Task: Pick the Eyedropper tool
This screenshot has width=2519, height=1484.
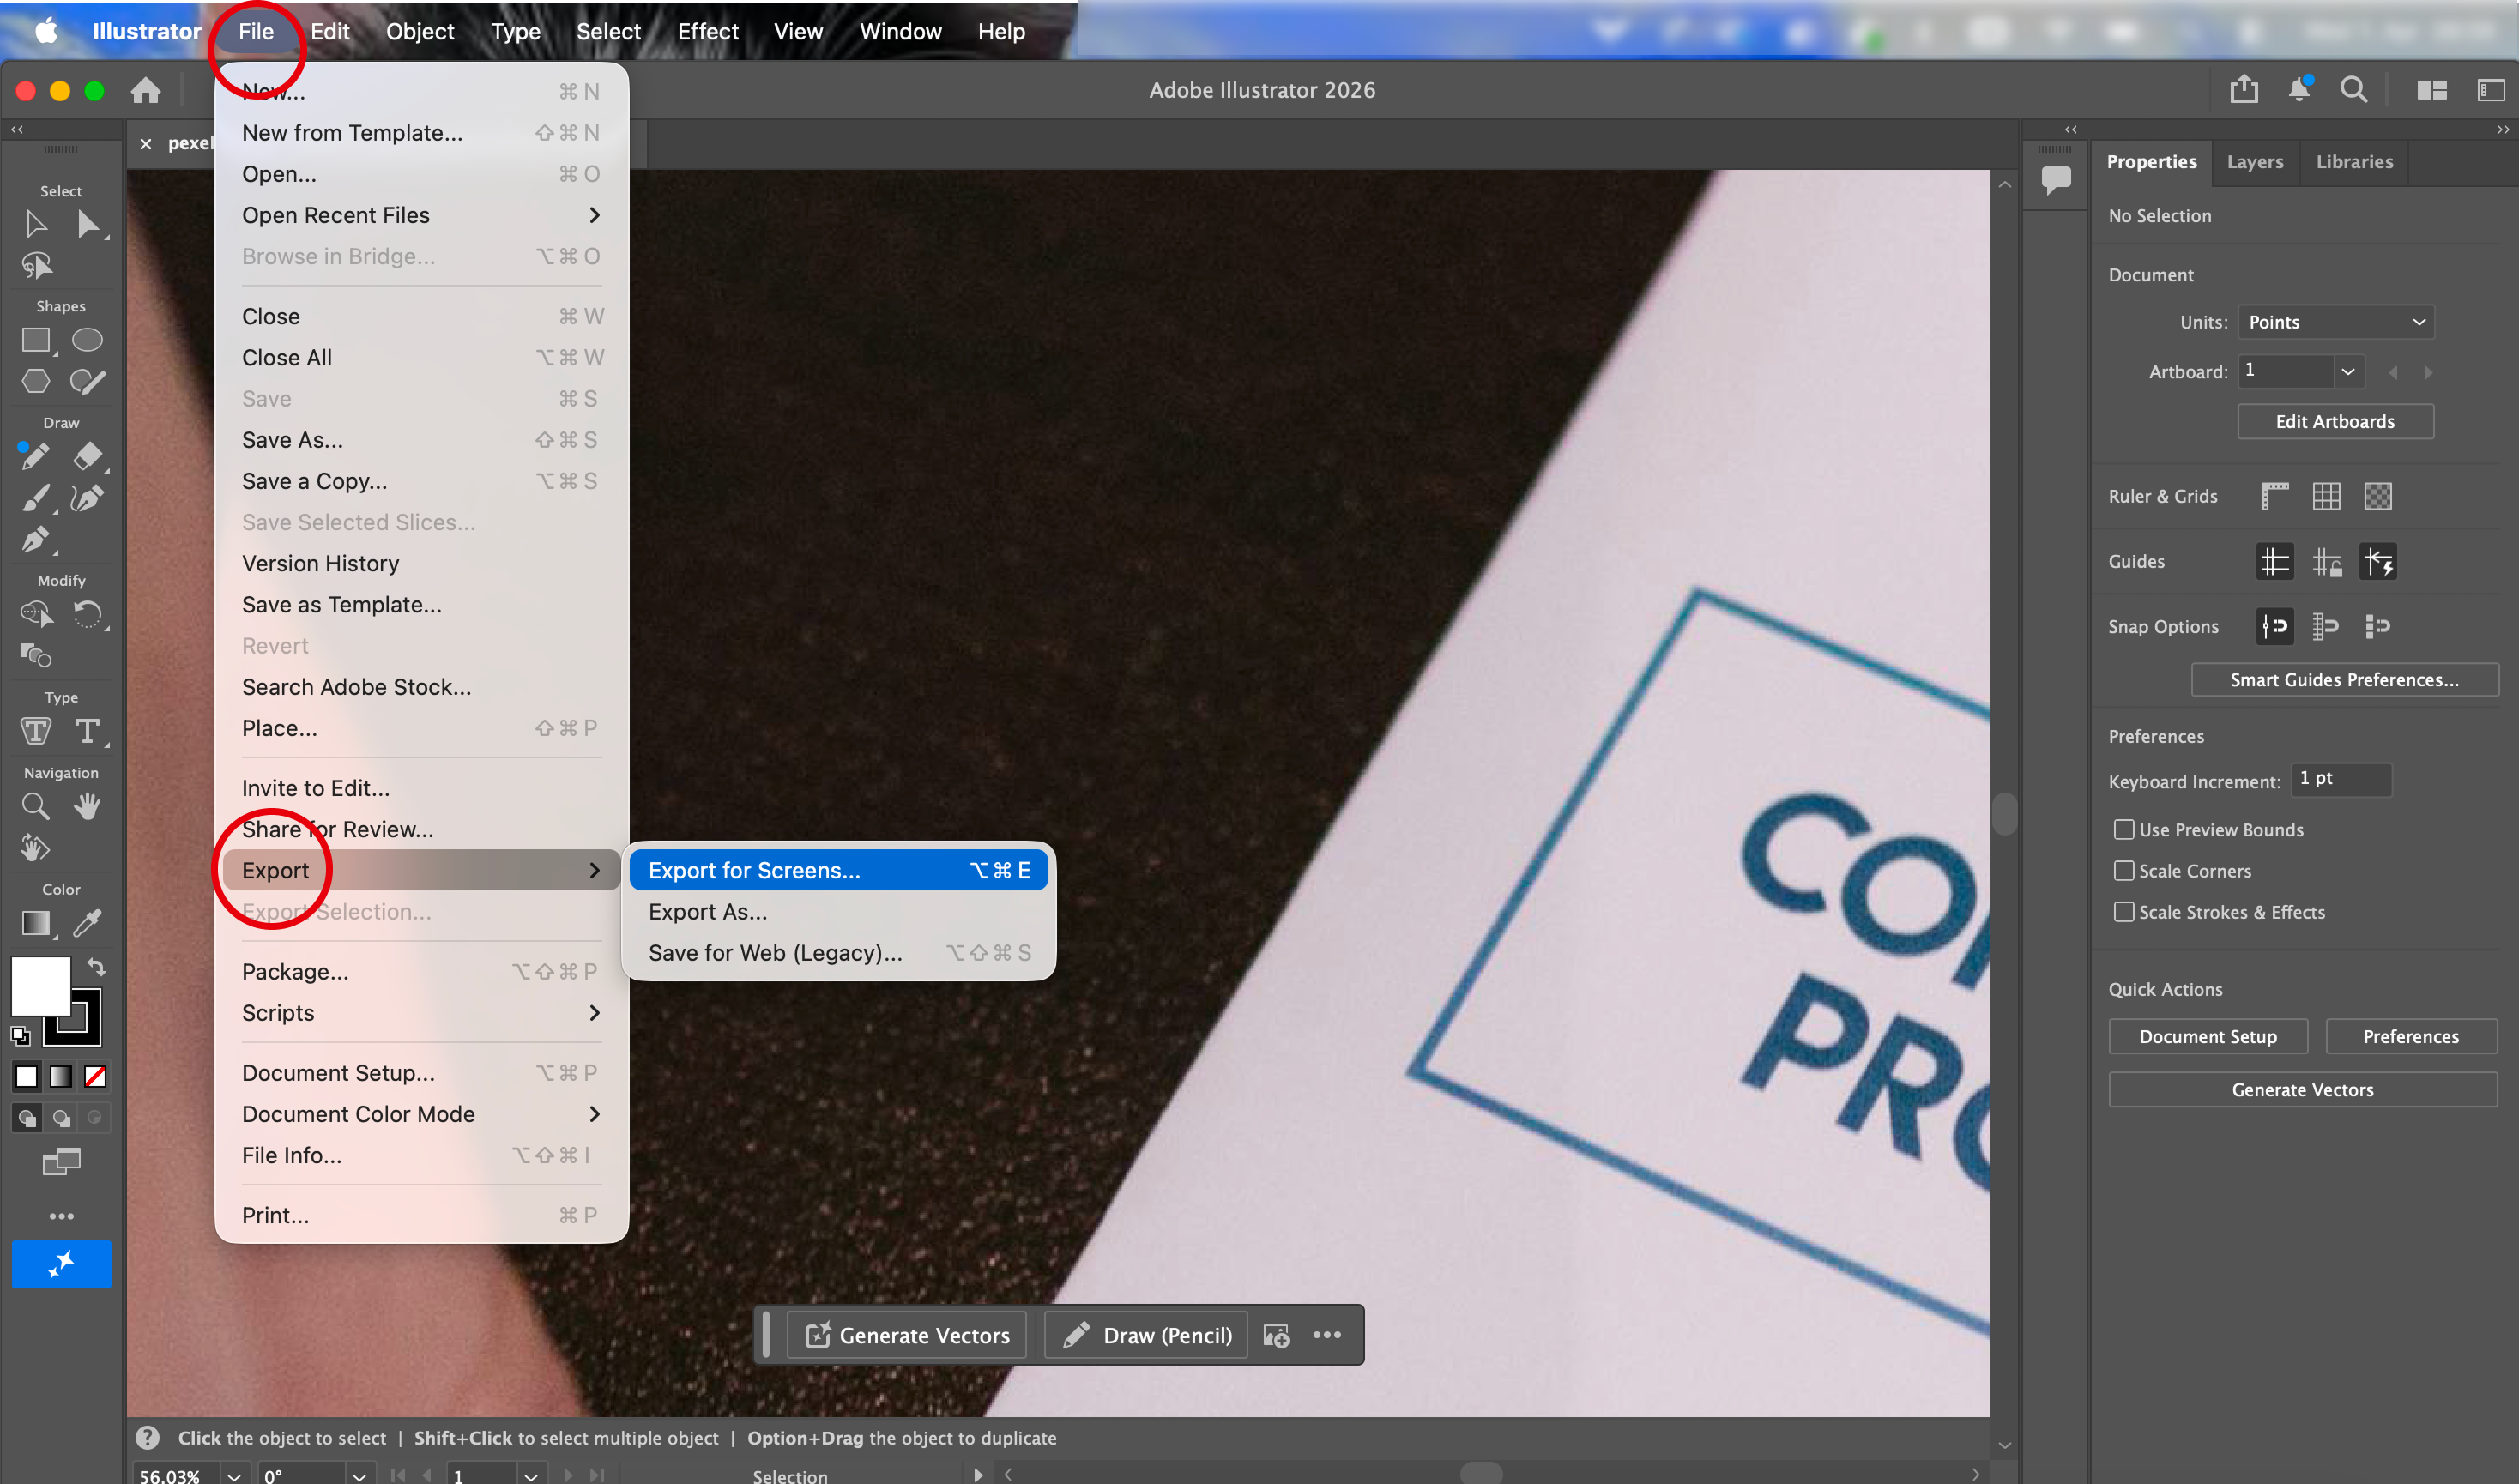Action: [x=87, y=923]
